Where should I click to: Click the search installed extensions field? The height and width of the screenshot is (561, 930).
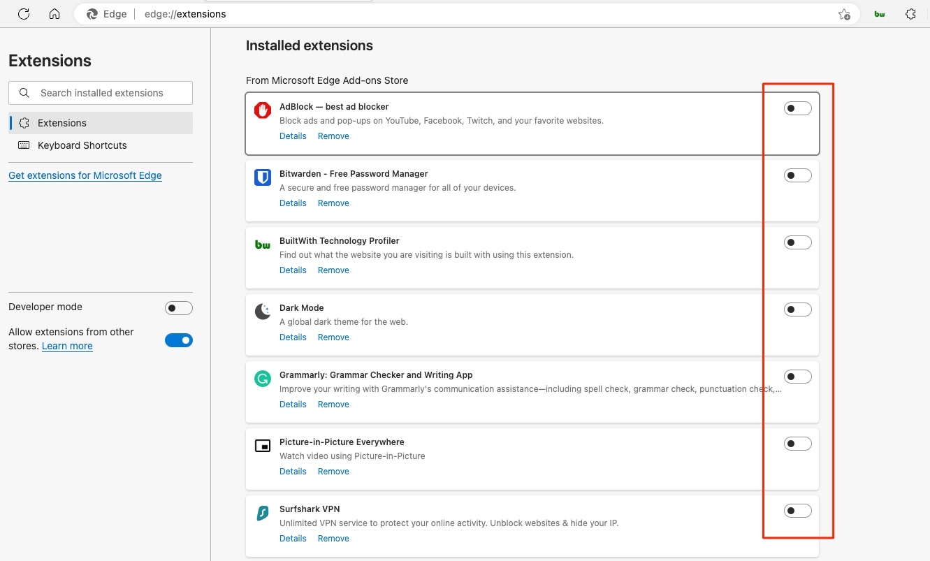click(100, 92)
